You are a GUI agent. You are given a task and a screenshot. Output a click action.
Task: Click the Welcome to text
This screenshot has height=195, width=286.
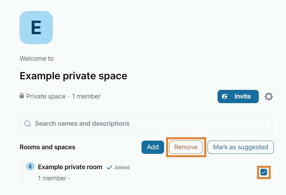pos(37,59)
